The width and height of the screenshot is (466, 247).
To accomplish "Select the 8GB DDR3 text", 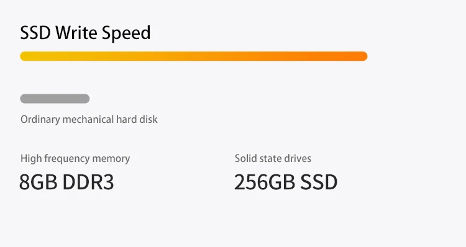I will 66,182.
